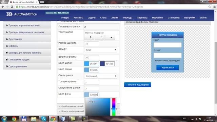217x122 pixels.
Task: Click the E-mail field in form preview
Action: pos(167,55)
